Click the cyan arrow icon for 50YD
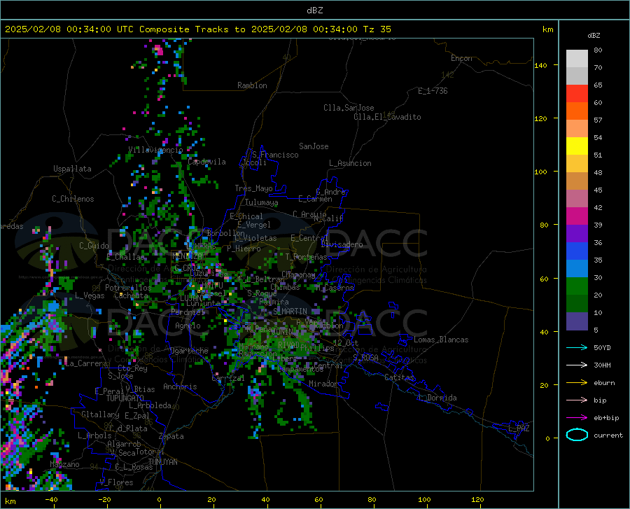Image resolution: width=630 pixels, height=509 pixels. click(x=577, y=347)
